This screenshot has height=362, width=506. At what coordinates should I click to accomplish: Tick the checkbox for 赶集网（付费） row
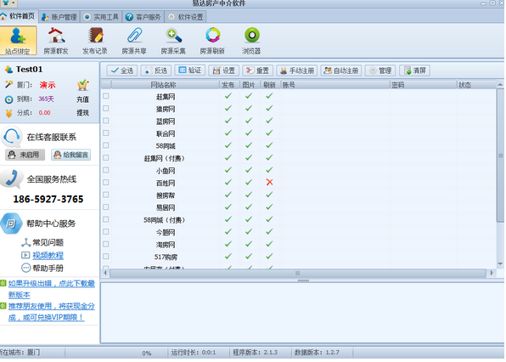click(x=106, y=158)
